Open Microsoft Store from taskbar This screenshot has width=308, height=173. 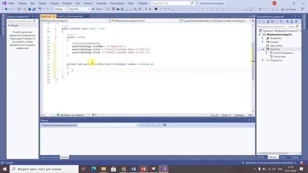114,169
